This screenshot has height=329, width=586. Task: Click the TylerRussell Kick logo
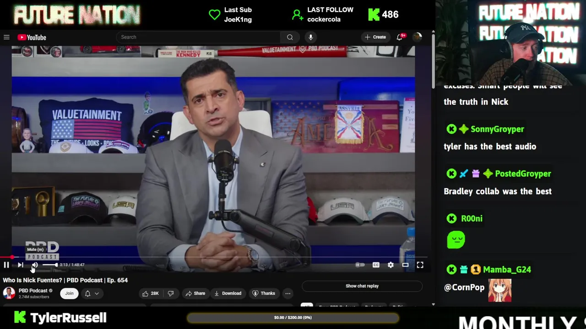(x=20, y=317)
